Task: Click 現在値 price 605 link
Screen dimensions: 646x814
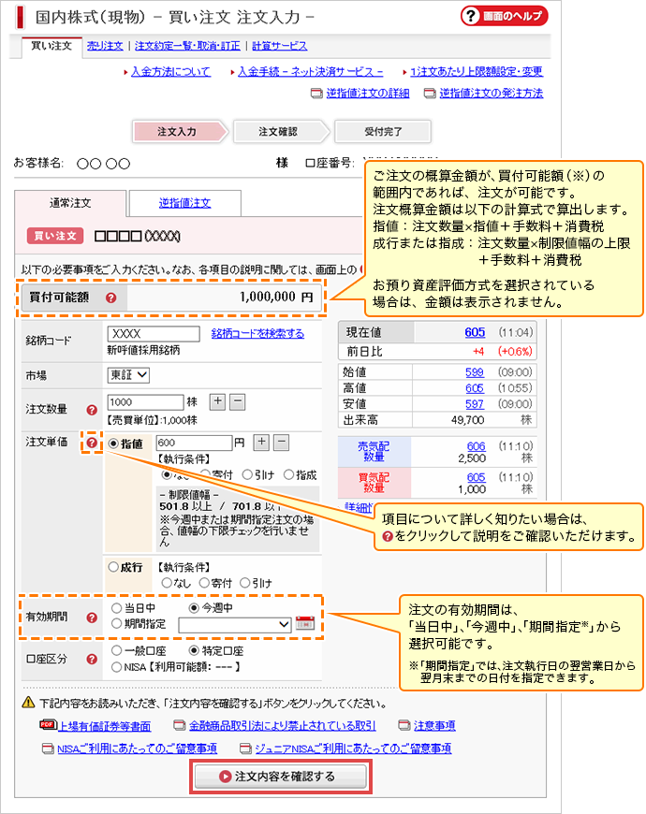Action: (x=475, y=332)
